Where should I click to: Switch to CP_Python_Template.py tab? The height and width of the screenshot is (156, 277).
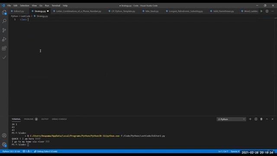(x=123, y=11)
